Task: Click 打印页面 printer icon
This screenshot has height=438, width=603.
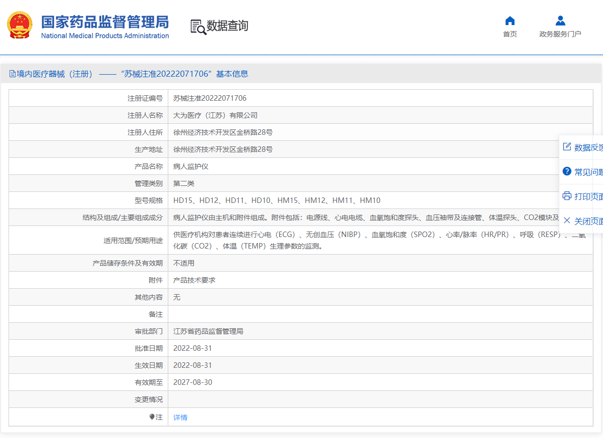Action: pyautogui.click(x=567, y=196)
